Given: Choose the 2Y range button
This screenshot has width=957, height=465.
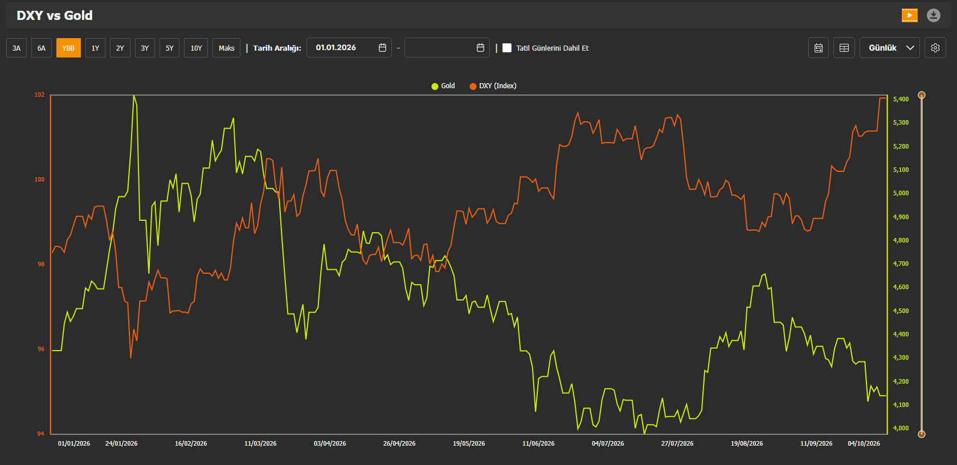Looking at the screenshot, I should [x=120, y=48].
